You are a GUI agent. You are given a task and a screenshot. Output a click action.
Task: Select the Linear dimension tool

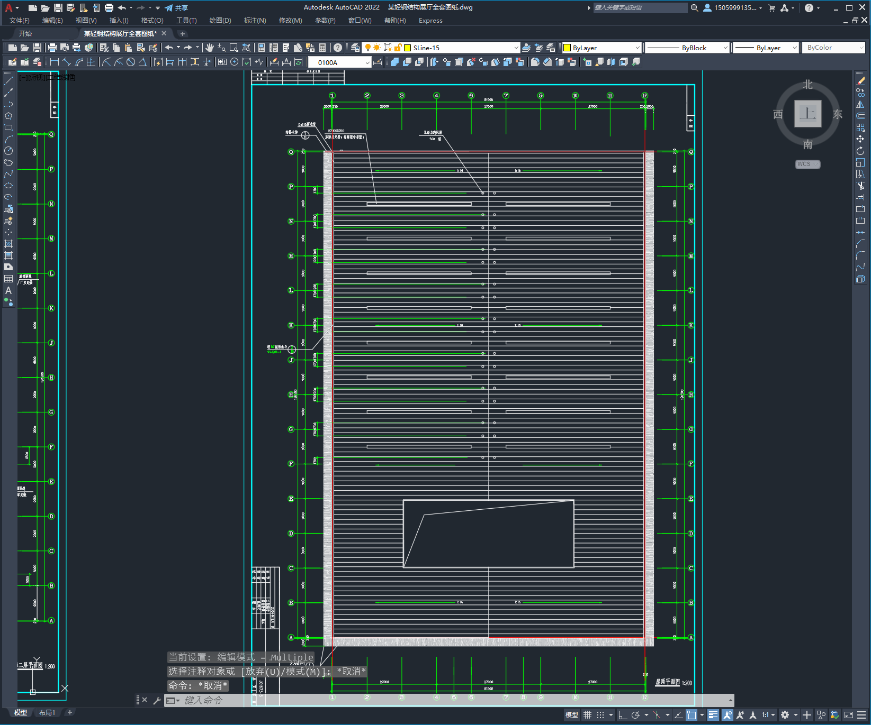pos(55,62)
